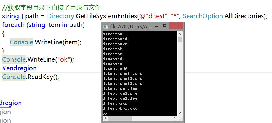This screenshot has height=123, width=272.
Task: Click the console line d:test\zxc
Action: pos(115,103)
